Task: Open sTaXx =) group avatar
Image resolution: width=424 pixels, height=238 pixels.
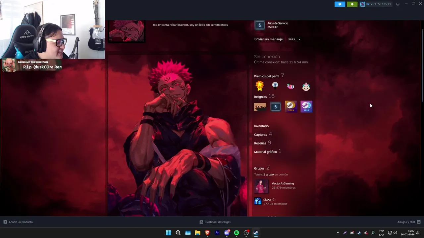Action: [x=258, y=201]
